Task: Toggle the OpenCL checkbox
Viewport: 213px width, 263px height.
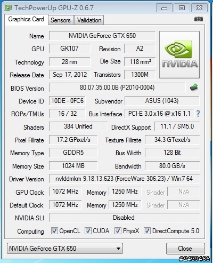Action: click(54, 231)
